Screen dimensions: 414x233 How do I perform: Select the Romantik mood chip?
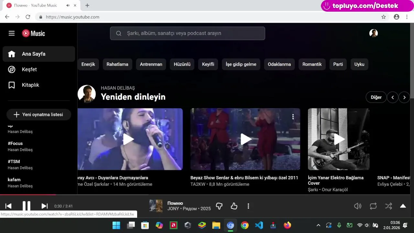pyautogui.click(x=312, y=64)
